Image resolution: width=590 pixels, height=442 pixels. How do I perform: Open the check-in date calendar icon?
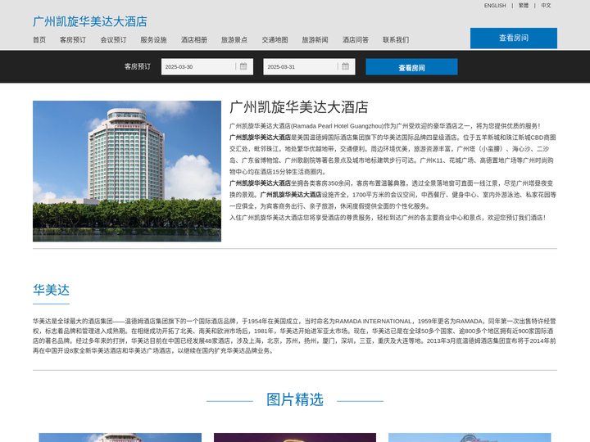[x=243, y=66]
